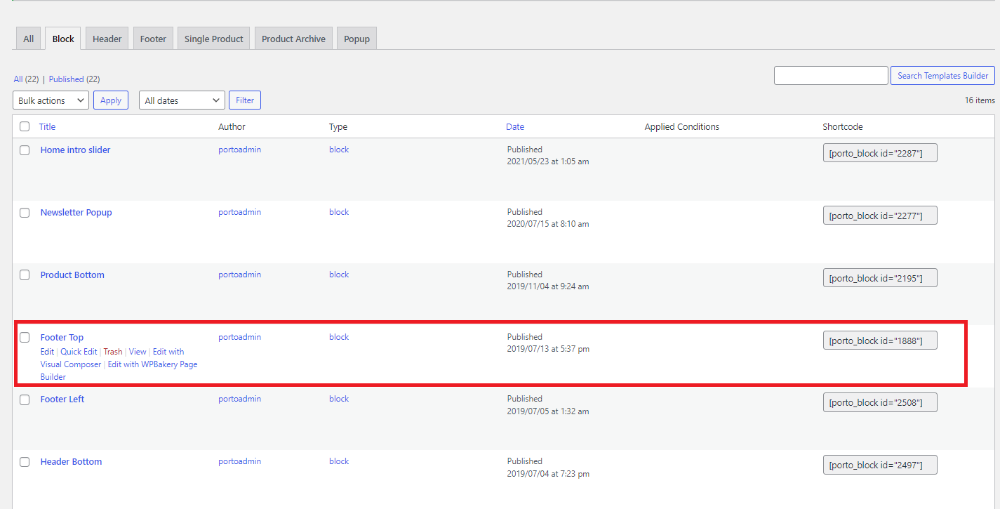Select shortcode porto_block id="2277" field
The height and width of the screenshot is (509, 1000).
pyautogui.click(x=880, y=216)
